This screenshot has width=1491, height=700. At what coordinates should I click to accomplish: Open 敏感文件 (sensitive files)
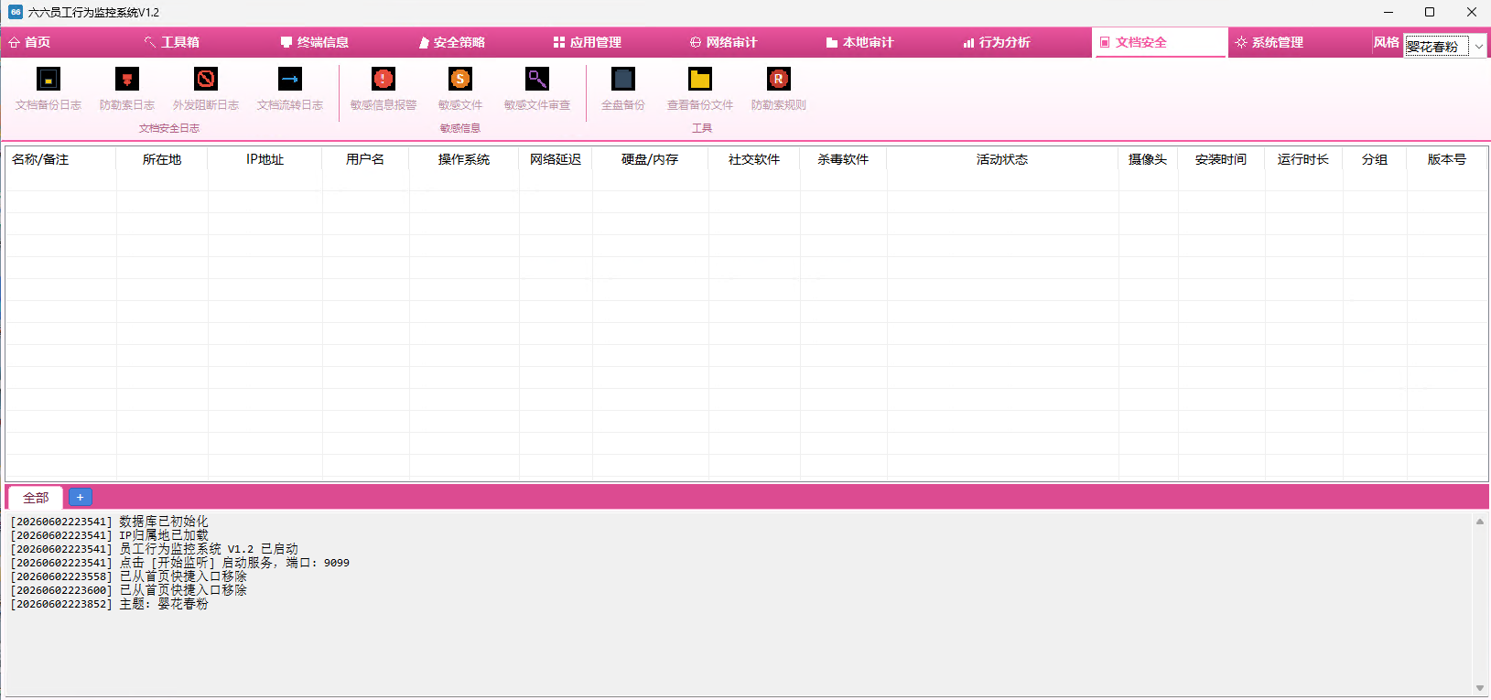[x=460, y=89]
